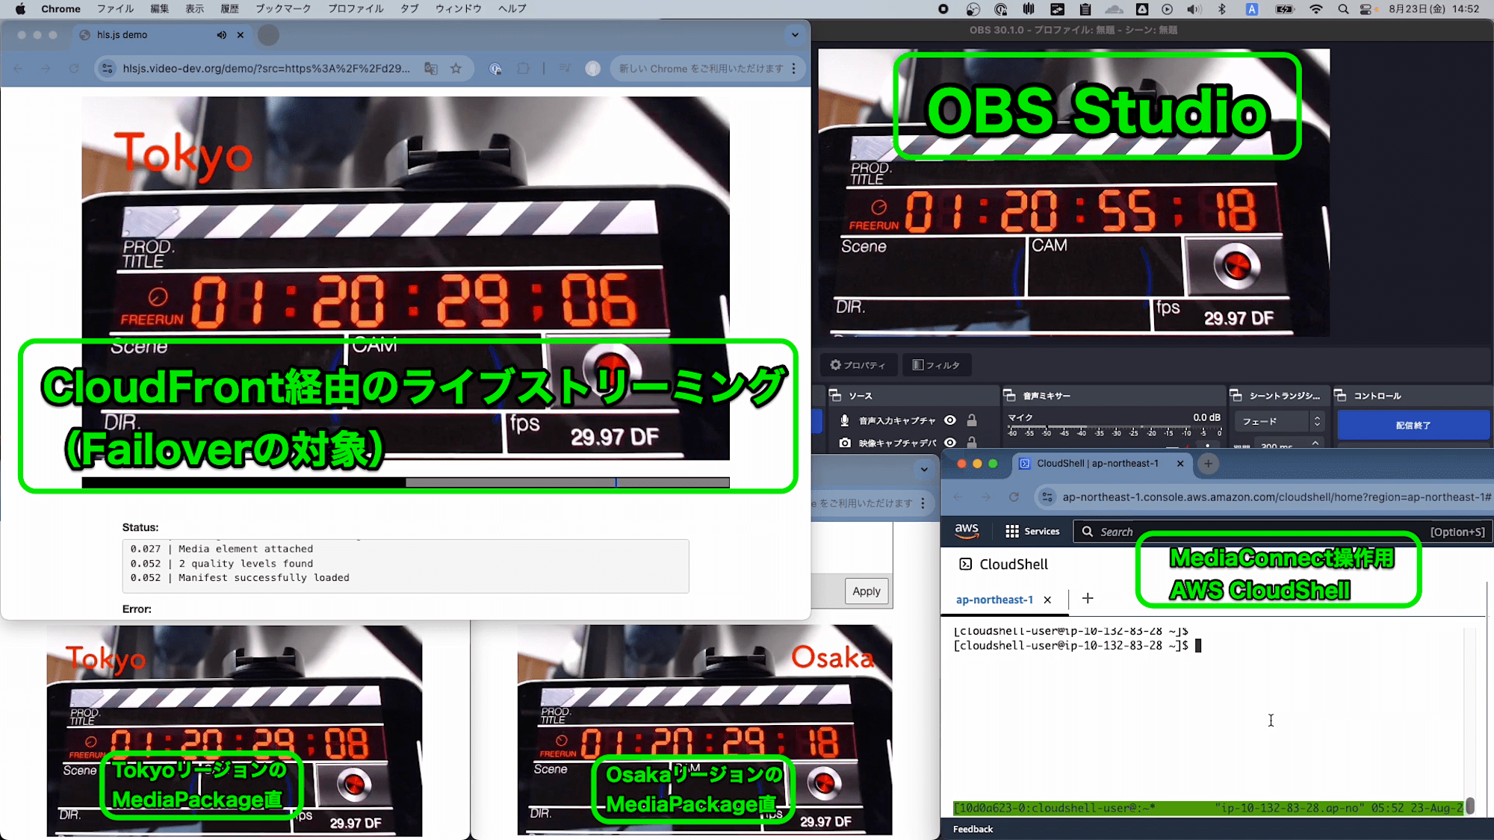Open Spotlight search in menu bar

(1343, 9)
